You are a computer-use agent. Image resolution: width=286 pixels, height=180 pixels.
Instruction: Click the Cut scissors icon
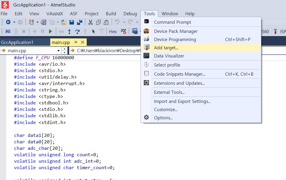click(91, 22)
